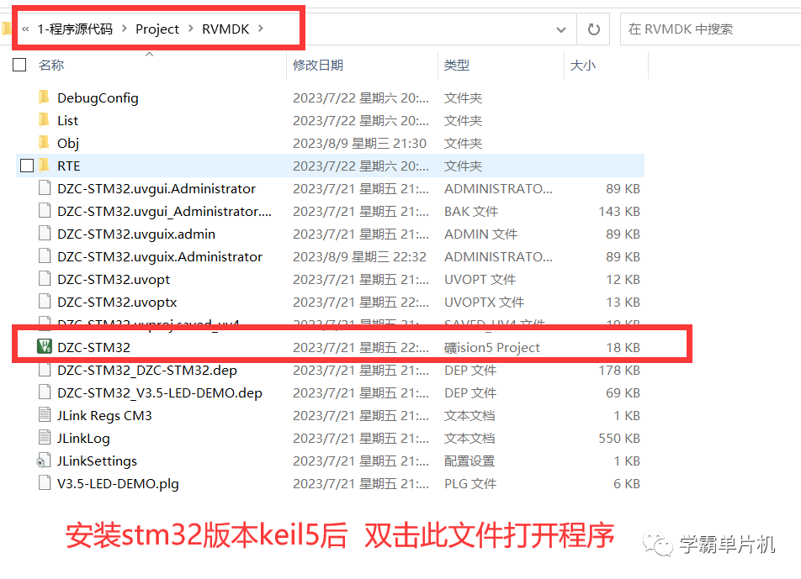Select file DZC-STM32.uvguix.admin

click(136, 234)
